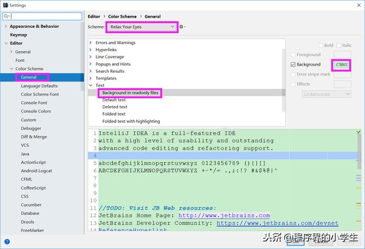Click Color Scheme in the breadcrumb

coord(122,17)
